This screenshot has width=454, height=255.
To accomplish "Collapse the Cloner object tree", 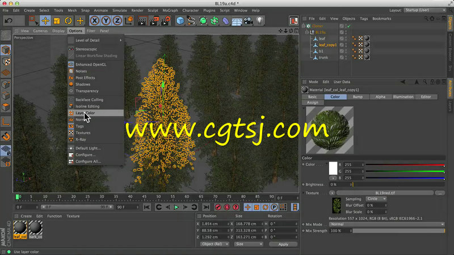I will pyautogui.click(x=304, y=26).
